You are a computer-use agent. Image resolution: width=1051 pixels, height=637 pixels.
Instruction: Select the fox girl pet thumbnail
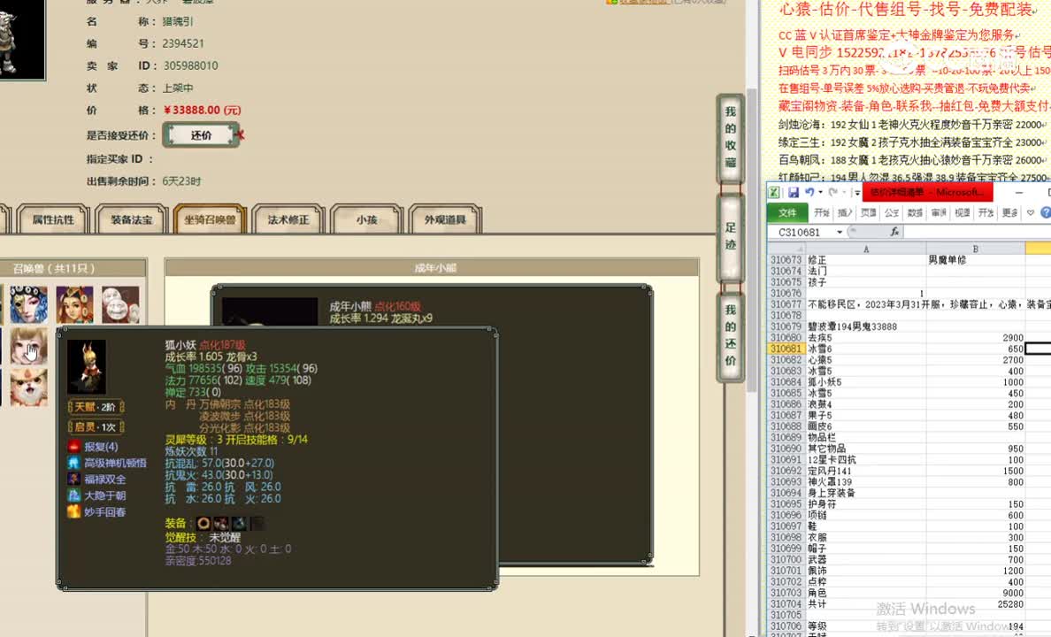pyautogui.click(x=29, y=346)
